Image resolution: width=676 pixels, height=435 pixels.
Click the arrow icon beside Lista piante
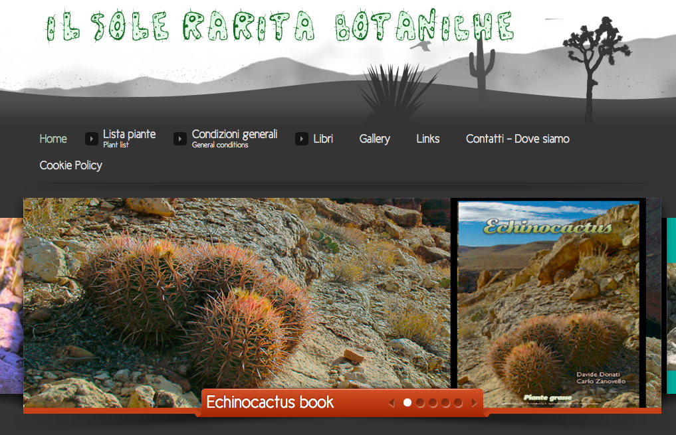click(x=92, y=139)
